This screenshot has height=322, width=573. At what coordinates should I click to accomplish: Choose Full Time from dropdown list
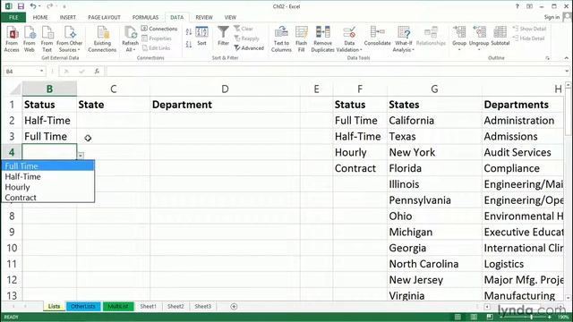(47, 165)
